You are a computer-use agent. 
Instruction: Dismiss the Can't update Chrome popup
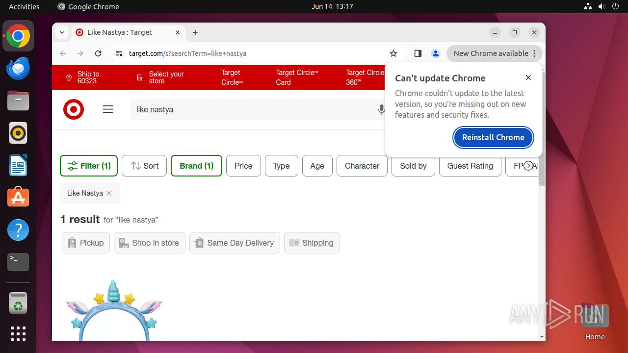tap(528, 77)
